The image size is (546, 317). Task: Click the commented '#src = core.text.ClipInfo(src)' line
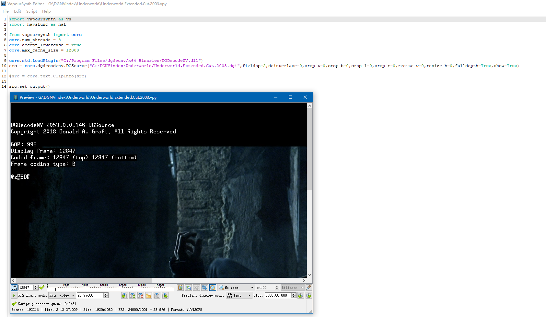click(48, 76)
